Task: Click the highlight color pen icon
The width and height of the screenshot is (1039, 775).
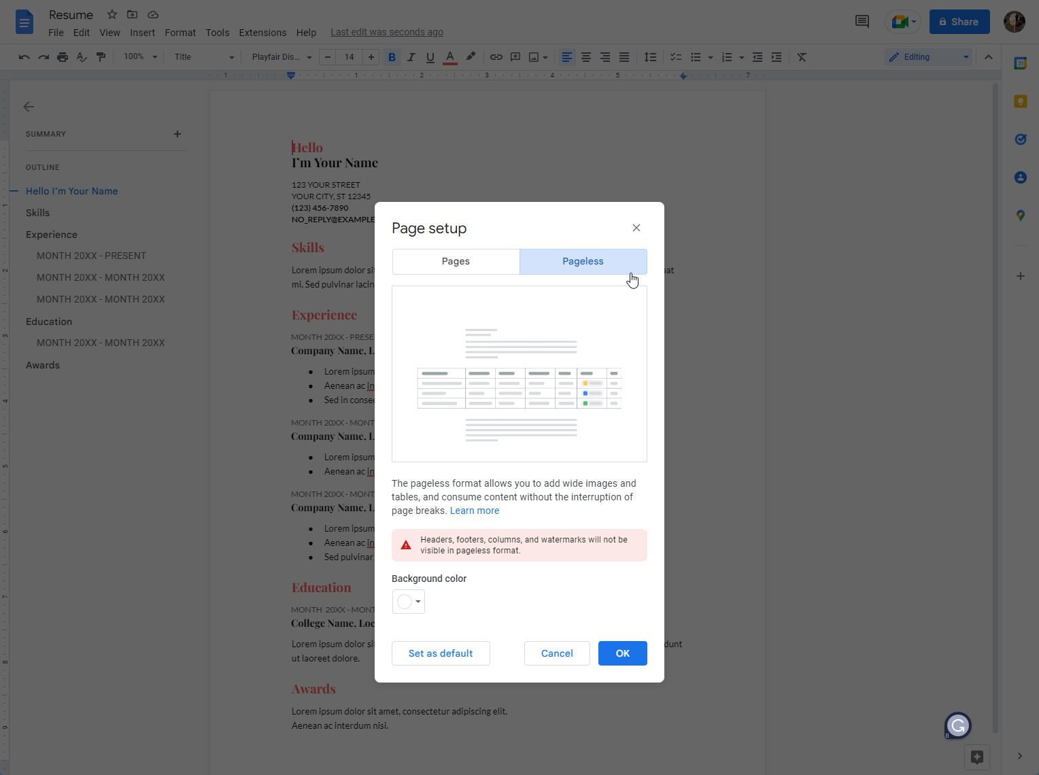Action: pos(470,57)
